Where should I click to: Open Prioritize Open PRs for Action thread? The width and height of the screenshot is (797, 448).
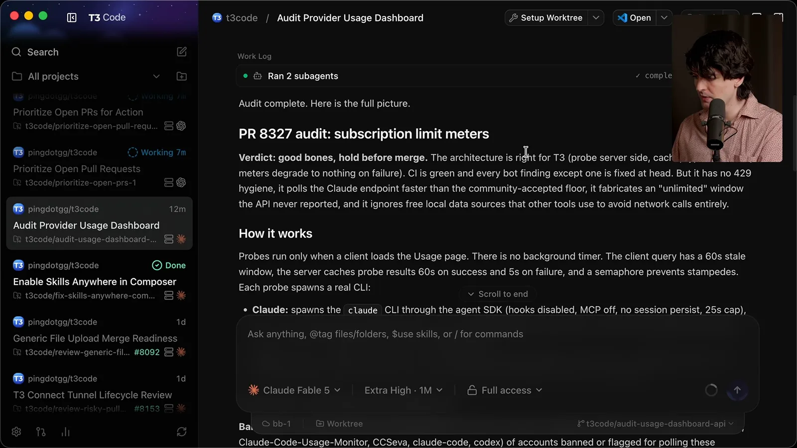[x=100, y=112]
